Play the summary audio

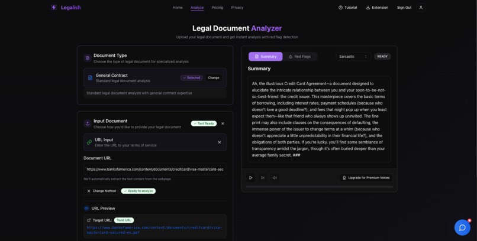(251, 178)
